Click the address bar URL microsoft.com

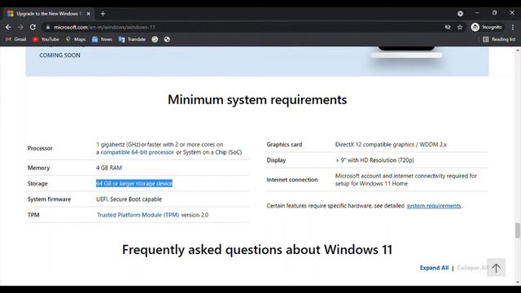(104, 27)
